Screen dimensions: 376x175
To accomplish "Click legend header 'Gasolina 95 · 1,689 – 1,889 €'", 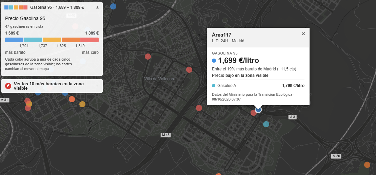I will 57,7.
